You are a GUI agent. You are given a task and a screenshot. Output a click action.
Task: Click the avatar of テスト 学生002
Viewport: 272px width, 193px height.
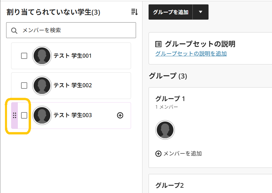coord(42,86)
